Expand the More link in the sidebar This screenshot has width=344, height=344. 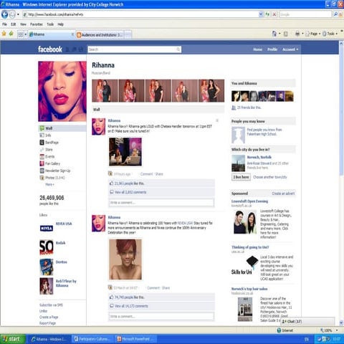point(49,184)
